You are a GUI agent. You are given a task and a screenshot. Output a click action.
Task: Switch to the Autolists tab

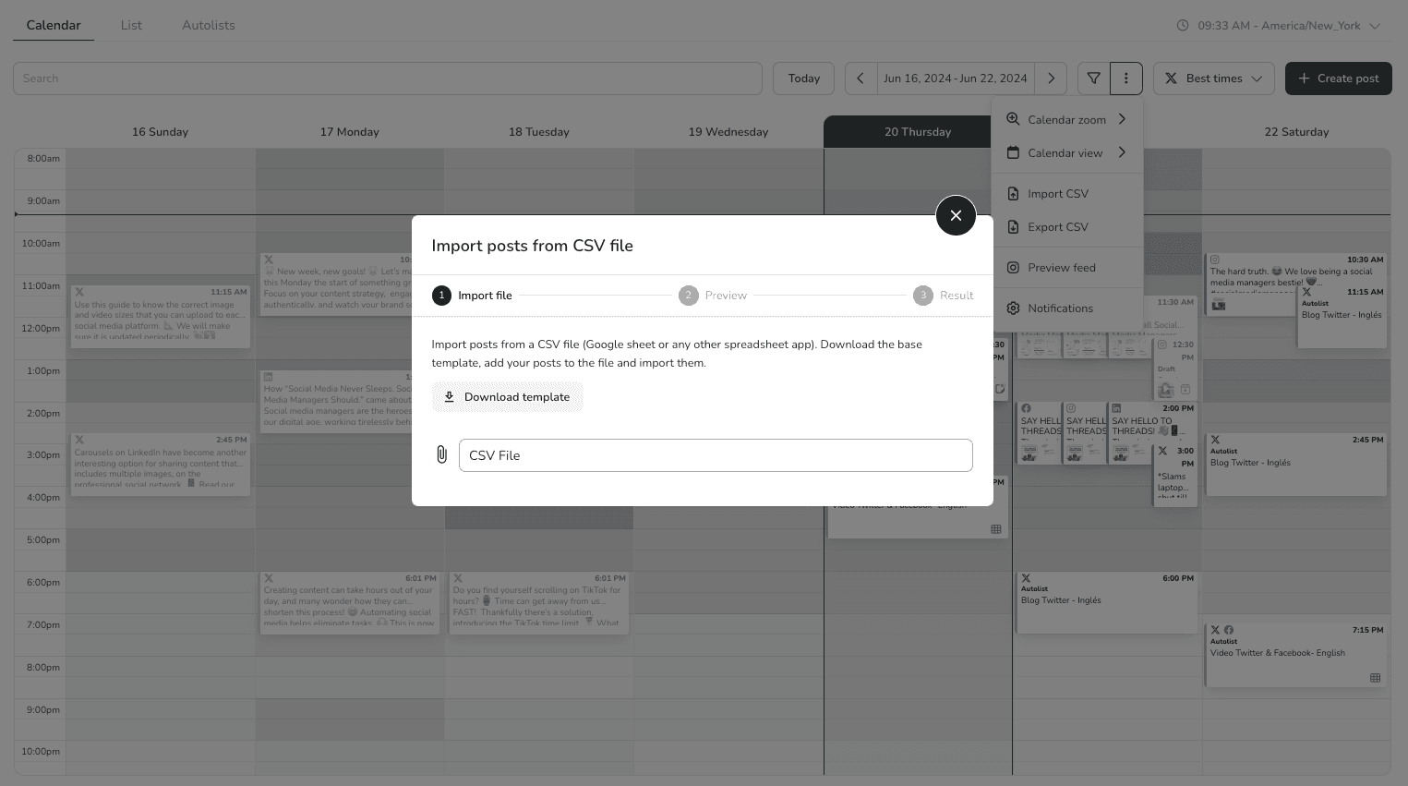click(208, 25)
